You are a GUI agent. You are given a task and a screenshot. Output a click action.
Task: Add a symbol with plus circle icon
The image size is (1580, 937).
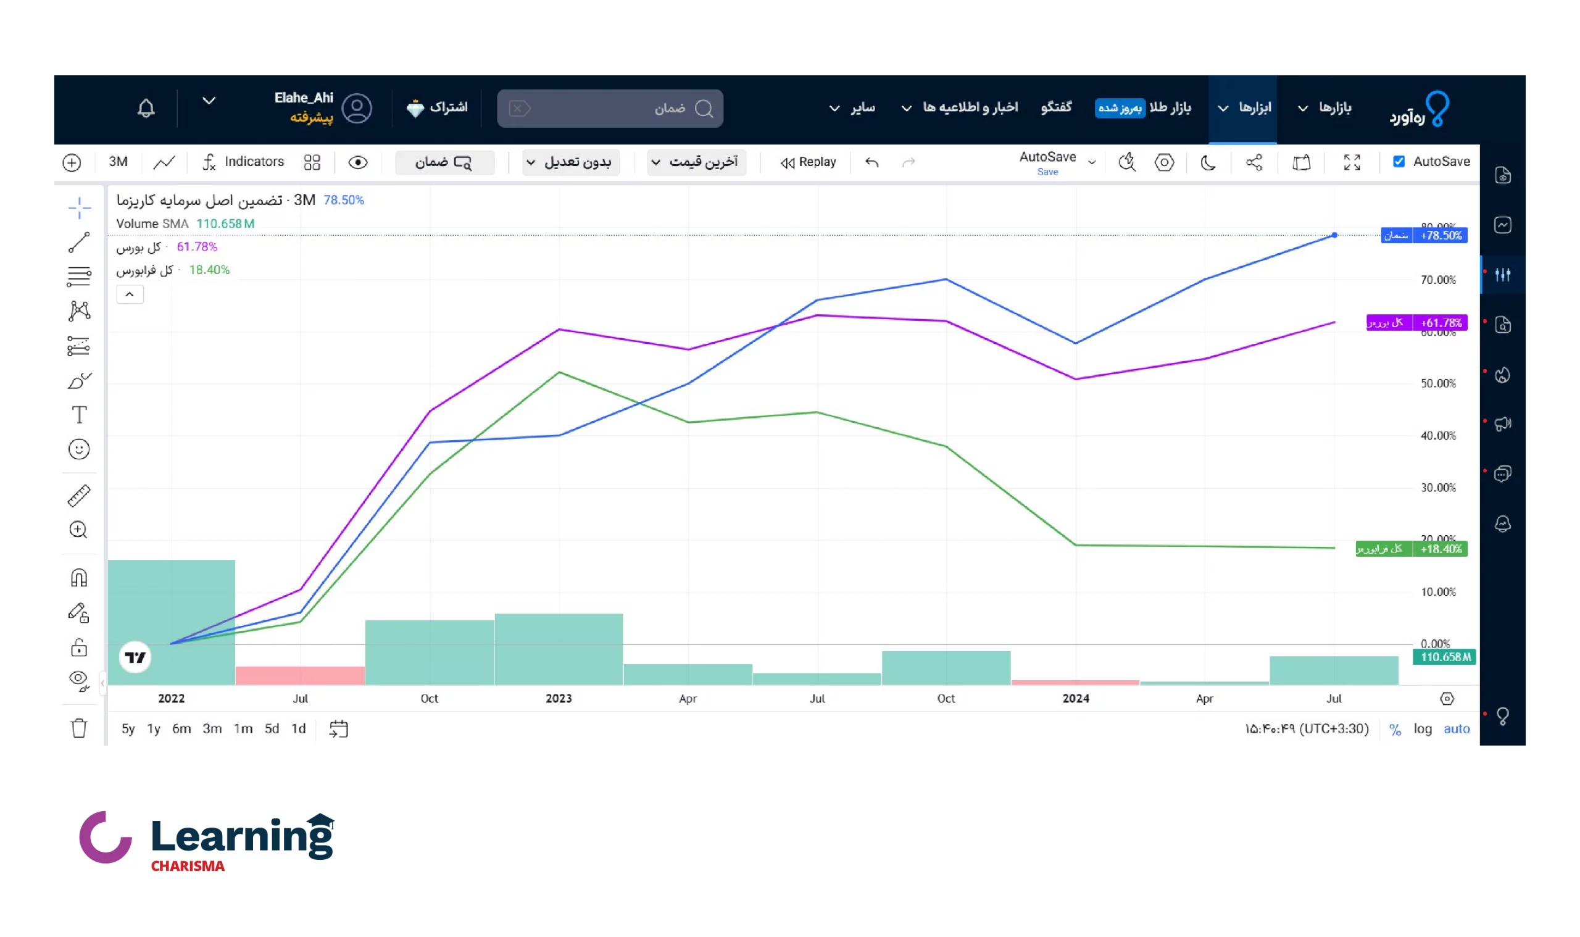72,162
